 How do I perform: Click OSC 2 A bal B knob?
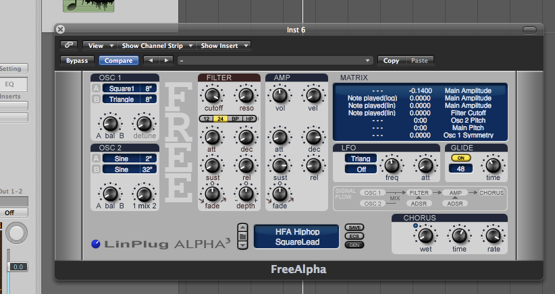click(110, 194)
